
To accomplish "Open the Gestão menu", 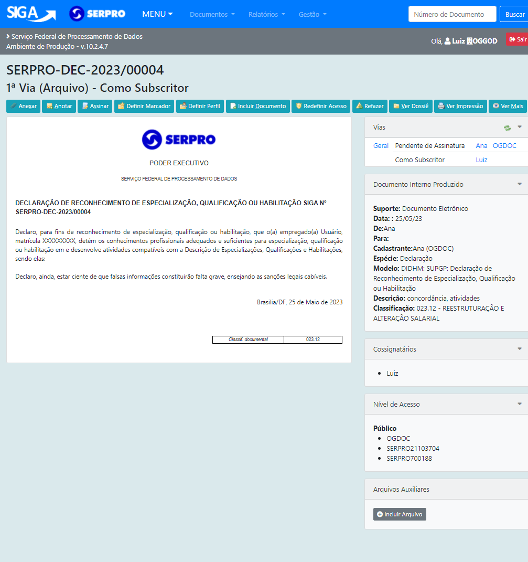I will (313, 14).
